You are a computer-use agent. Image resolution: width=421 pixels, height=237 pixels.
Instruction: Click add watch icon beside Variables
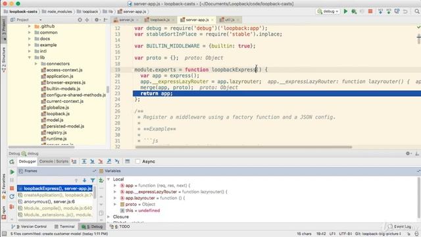tap(101, 180)
